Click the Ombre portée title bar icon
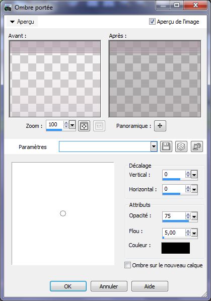The width and height of the screenshot is (211, 301). coord(8,8)
